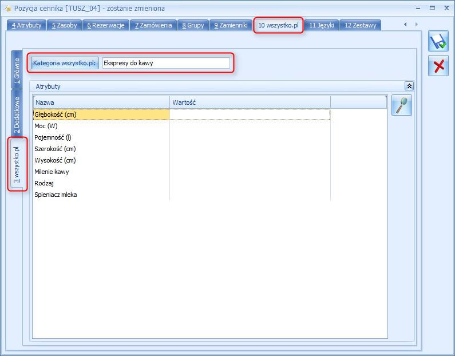Open the 11 Języki tab
This screenshot has height=356, width=455.
pyautogui.click(x=322, y=25)
